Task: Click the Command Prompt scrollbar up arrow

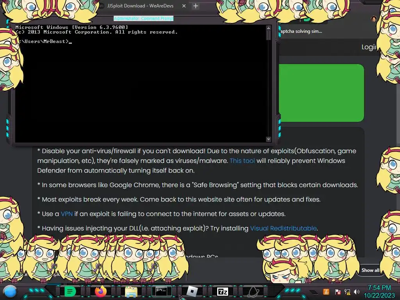Action: point(268,28)
